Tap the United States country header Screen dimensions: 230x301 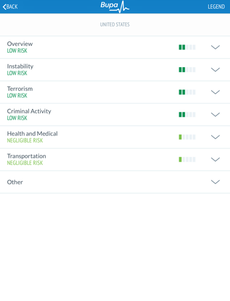tap(115, 24)
